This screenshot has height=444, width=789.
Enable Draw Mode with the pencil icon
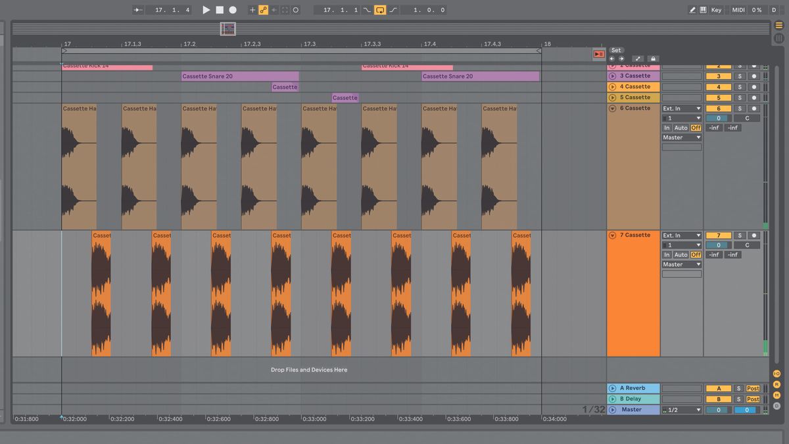[693, 9]
